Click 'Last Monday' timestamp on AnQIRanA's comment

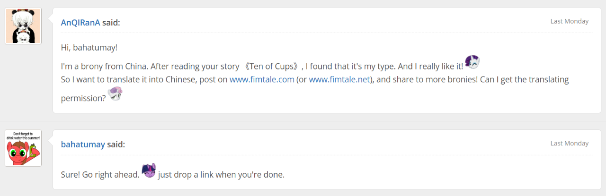569,21
